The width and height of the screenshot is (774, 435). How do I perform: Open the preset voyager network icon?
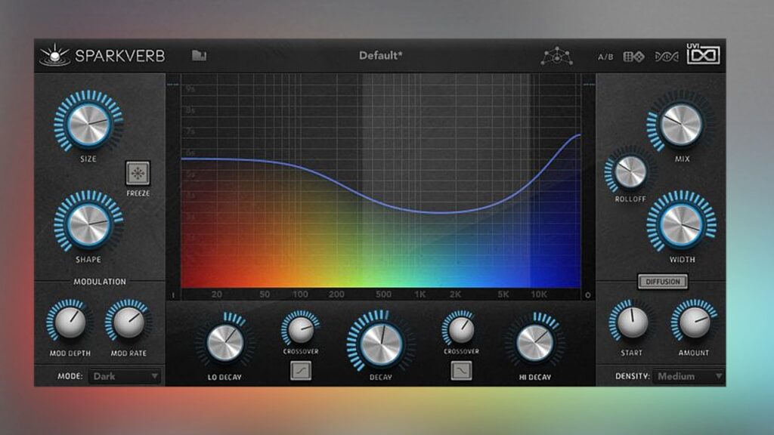click(x=557, y=56)
